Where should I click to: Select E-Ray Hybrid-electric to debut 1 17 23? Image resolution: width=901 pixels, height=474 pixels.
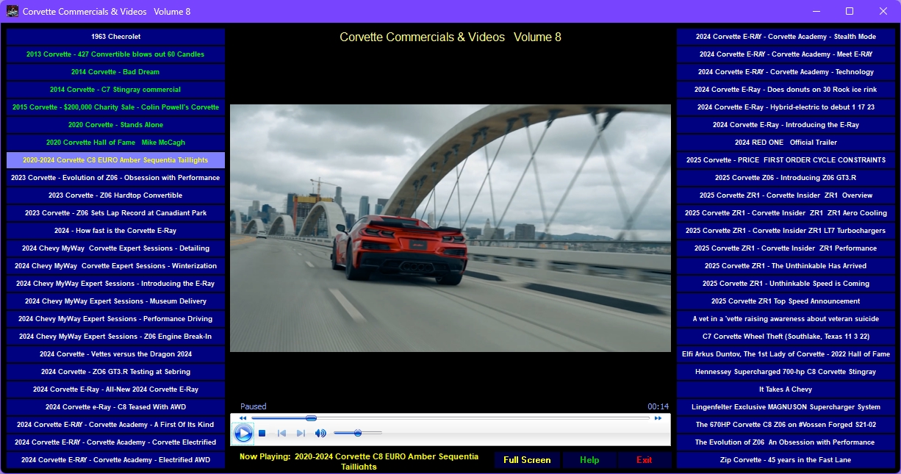(x=786, y=107)
